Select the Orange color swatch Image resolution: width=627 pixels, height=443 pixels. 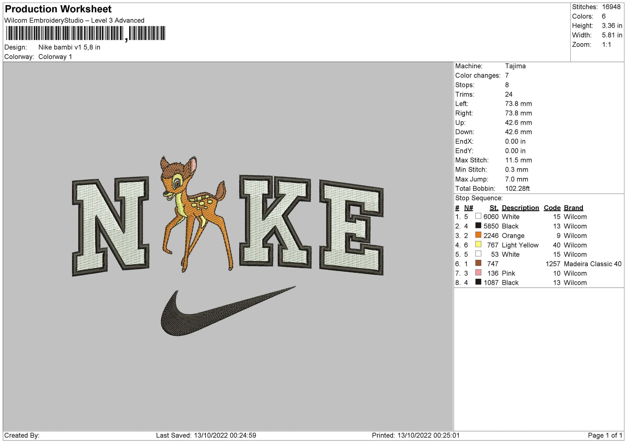(478, 235)
